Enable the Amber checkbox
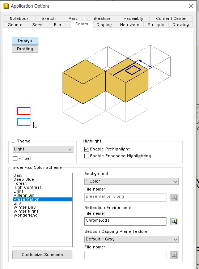199x269 pixels. [x=15, y=158]
